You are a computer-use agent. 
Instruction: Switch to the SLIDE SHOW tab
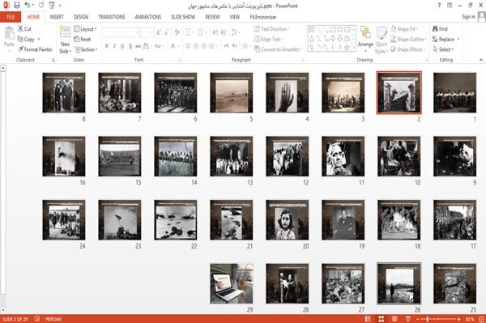tap(183, 17)
